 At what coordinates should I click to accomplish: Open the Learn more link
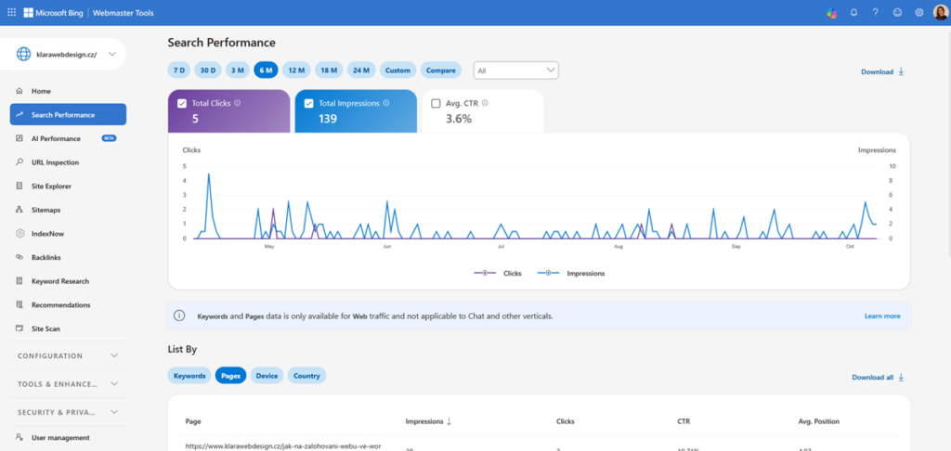882,316
